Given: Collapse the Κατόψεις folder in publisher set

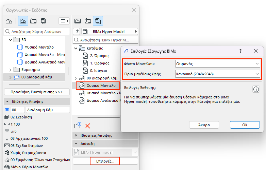Looking at the screenshot, I should 76,49.
